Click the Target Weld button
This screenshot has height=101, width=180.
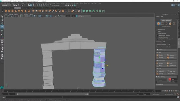click(x=172, y=71)
